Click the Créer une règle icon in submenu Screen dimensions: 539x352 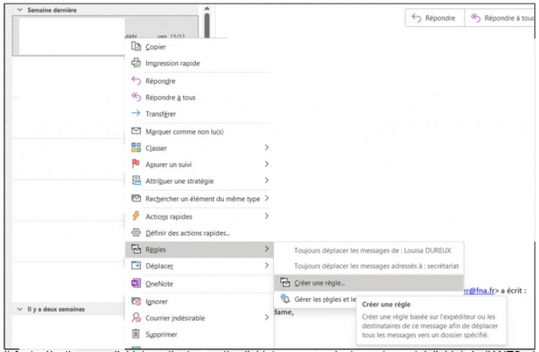point(285,283)
